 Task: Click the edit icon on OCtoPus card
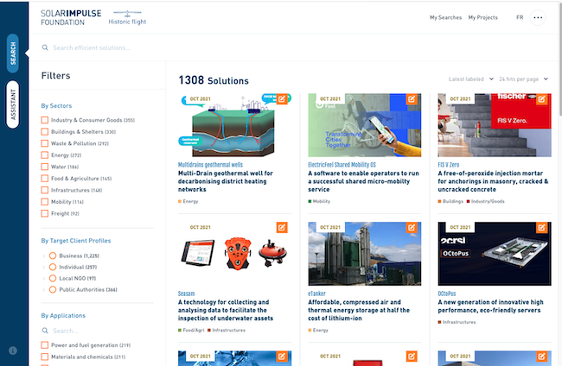pos(541,227)
